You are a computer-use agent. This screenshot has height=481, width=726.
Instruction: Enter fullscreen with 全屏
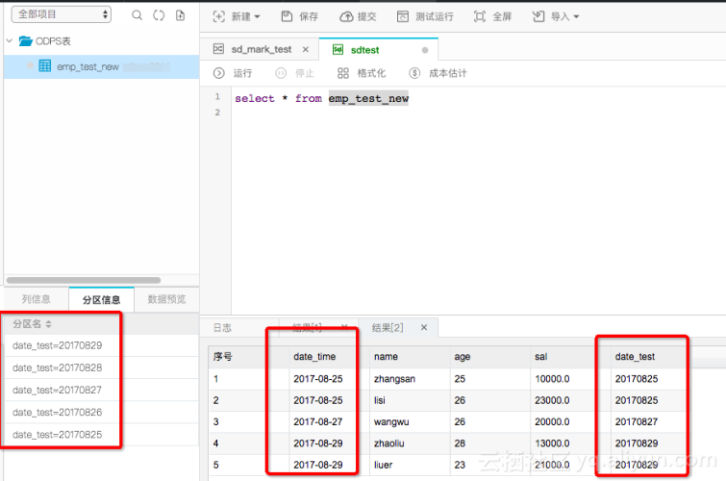point(492,16)
